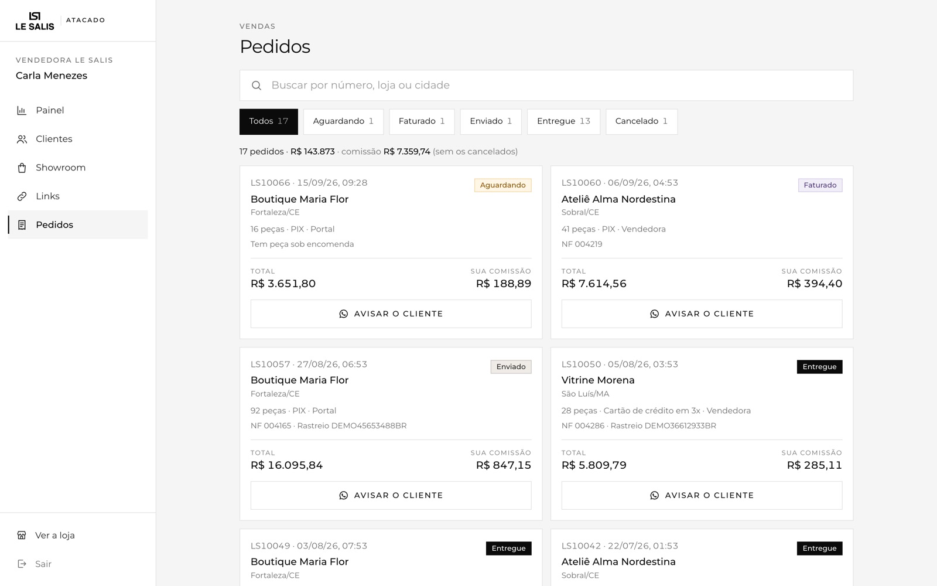Click WhatsApp icon on order LS10050
This screenshot has height=586, width=937.
(x=655, y=496)
